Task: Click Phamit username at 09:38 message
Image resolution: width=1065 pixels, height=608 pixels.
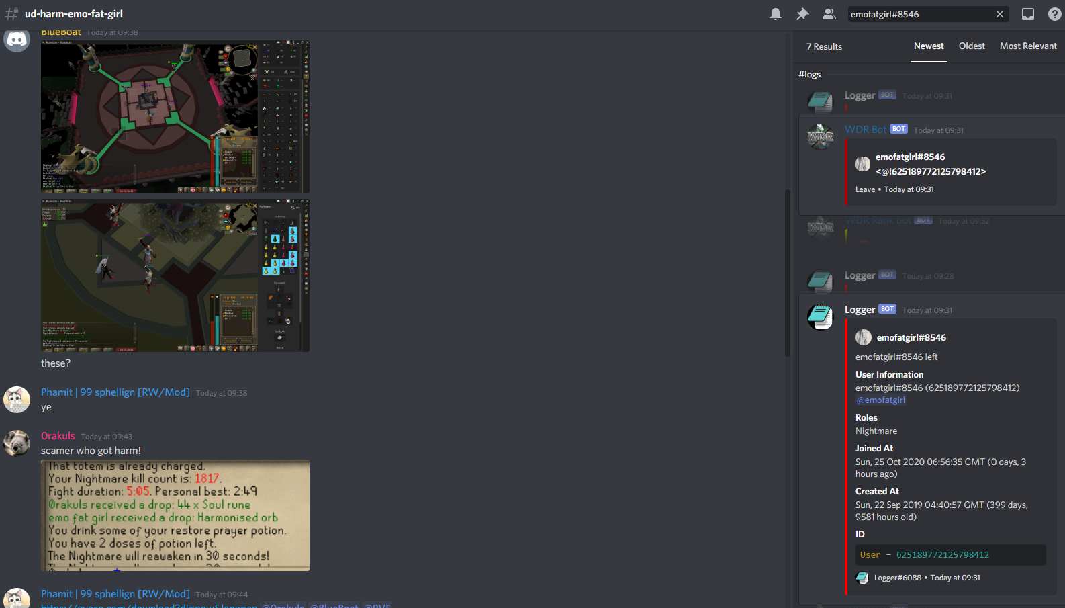Action: (x=115, y=392)
